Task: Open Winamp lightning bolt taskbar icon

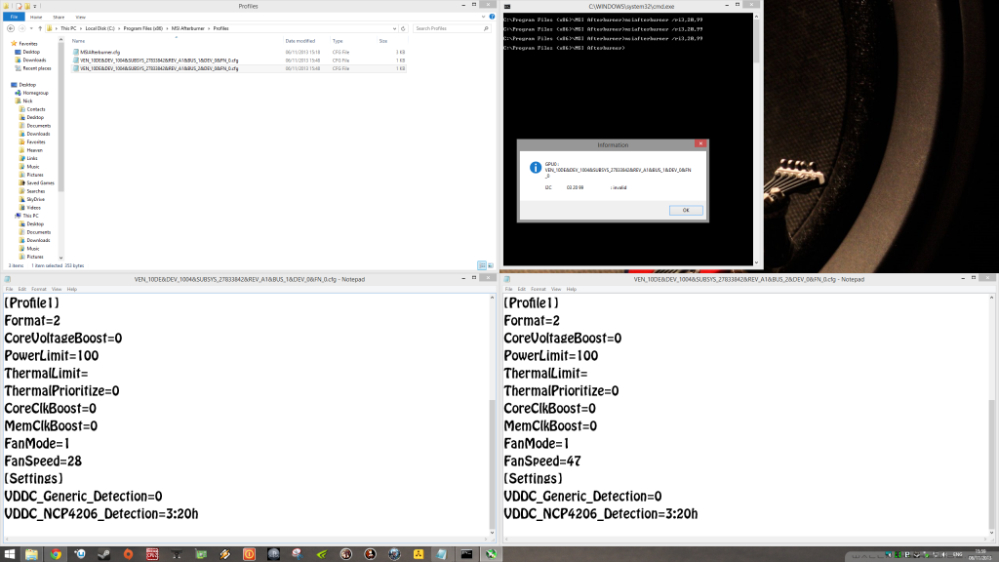Action: (x=225, y=554)
